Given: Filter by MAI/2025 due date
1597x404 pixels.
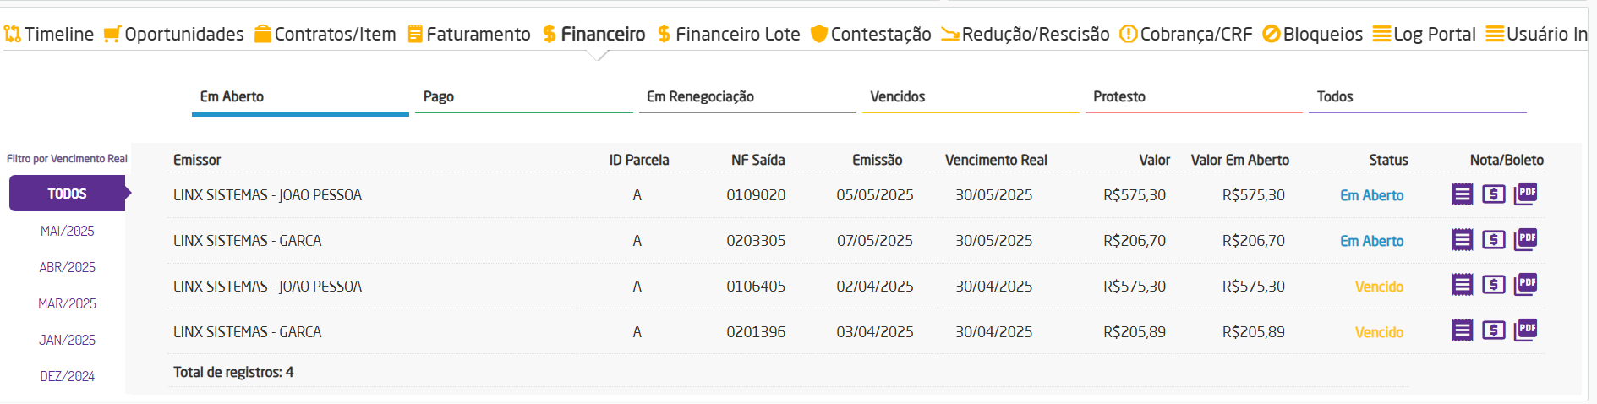Looking at the screenshot, I should [68, 231].
